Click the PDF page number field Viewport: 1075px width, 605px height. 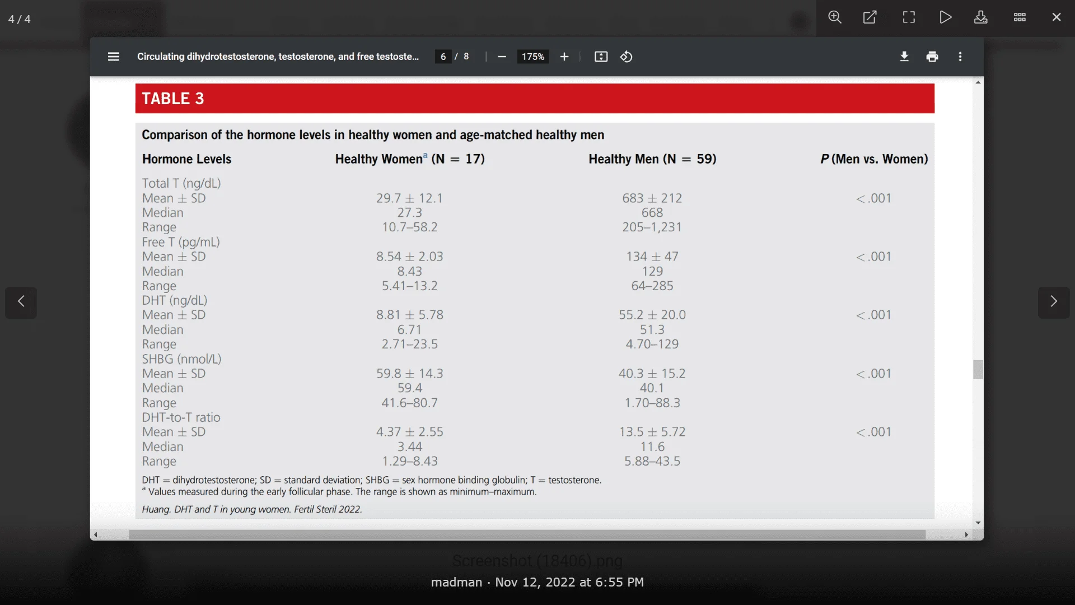pos(443,57)
